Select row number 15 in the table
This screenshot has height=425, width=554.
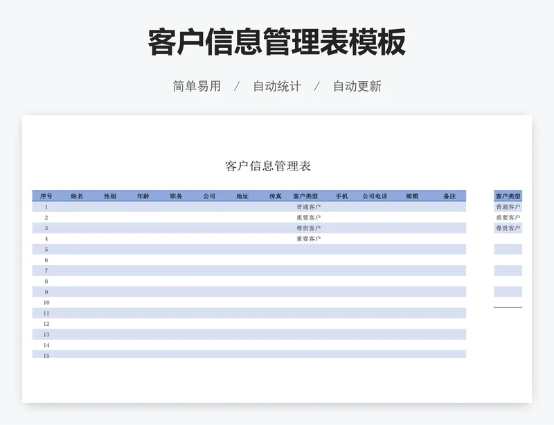pyautogui.click(x=46, y=356)
